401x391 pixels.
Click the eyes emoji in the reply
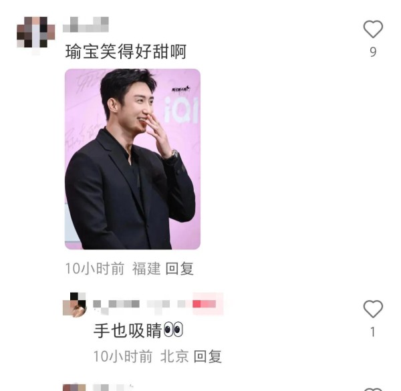tap(173, 330)
